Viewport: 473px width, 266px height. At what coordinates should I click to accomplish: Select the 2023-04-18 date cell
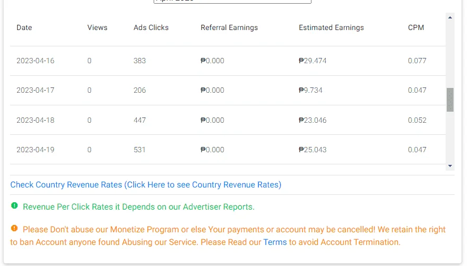(x=35, y=120)
